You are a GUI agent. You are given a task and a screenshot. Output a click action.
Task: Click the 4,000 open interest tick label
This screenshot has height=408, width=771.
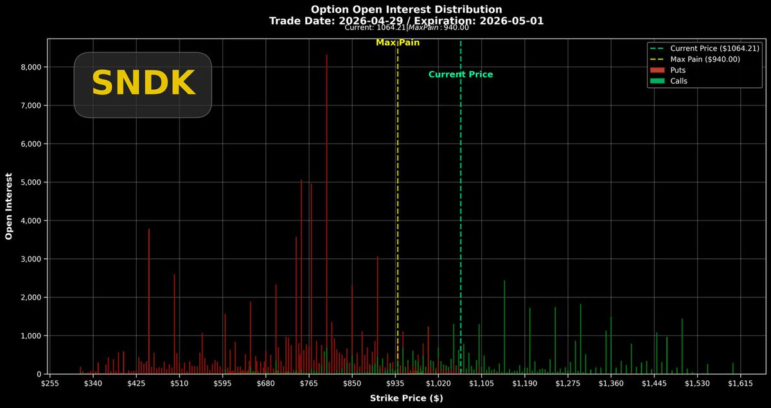pyautogui.click(x=31, y=220)
